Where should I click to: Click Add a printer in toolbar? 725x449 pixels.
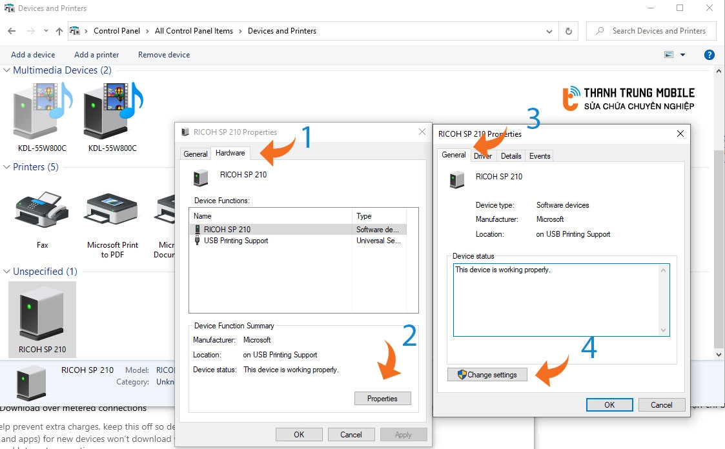click(x=96, y=55)
